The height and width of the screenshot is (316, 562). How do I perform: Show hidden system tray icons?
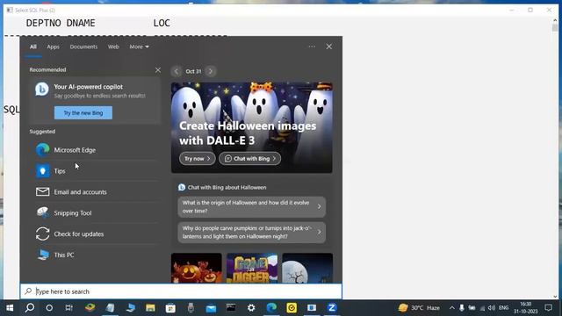pos(452,308)
